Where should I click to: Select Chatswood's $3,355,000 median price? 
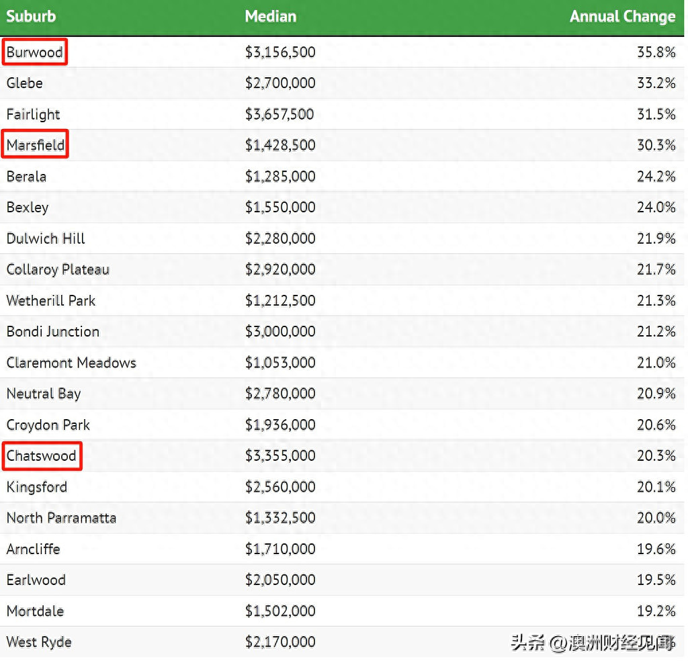(280, 456)
